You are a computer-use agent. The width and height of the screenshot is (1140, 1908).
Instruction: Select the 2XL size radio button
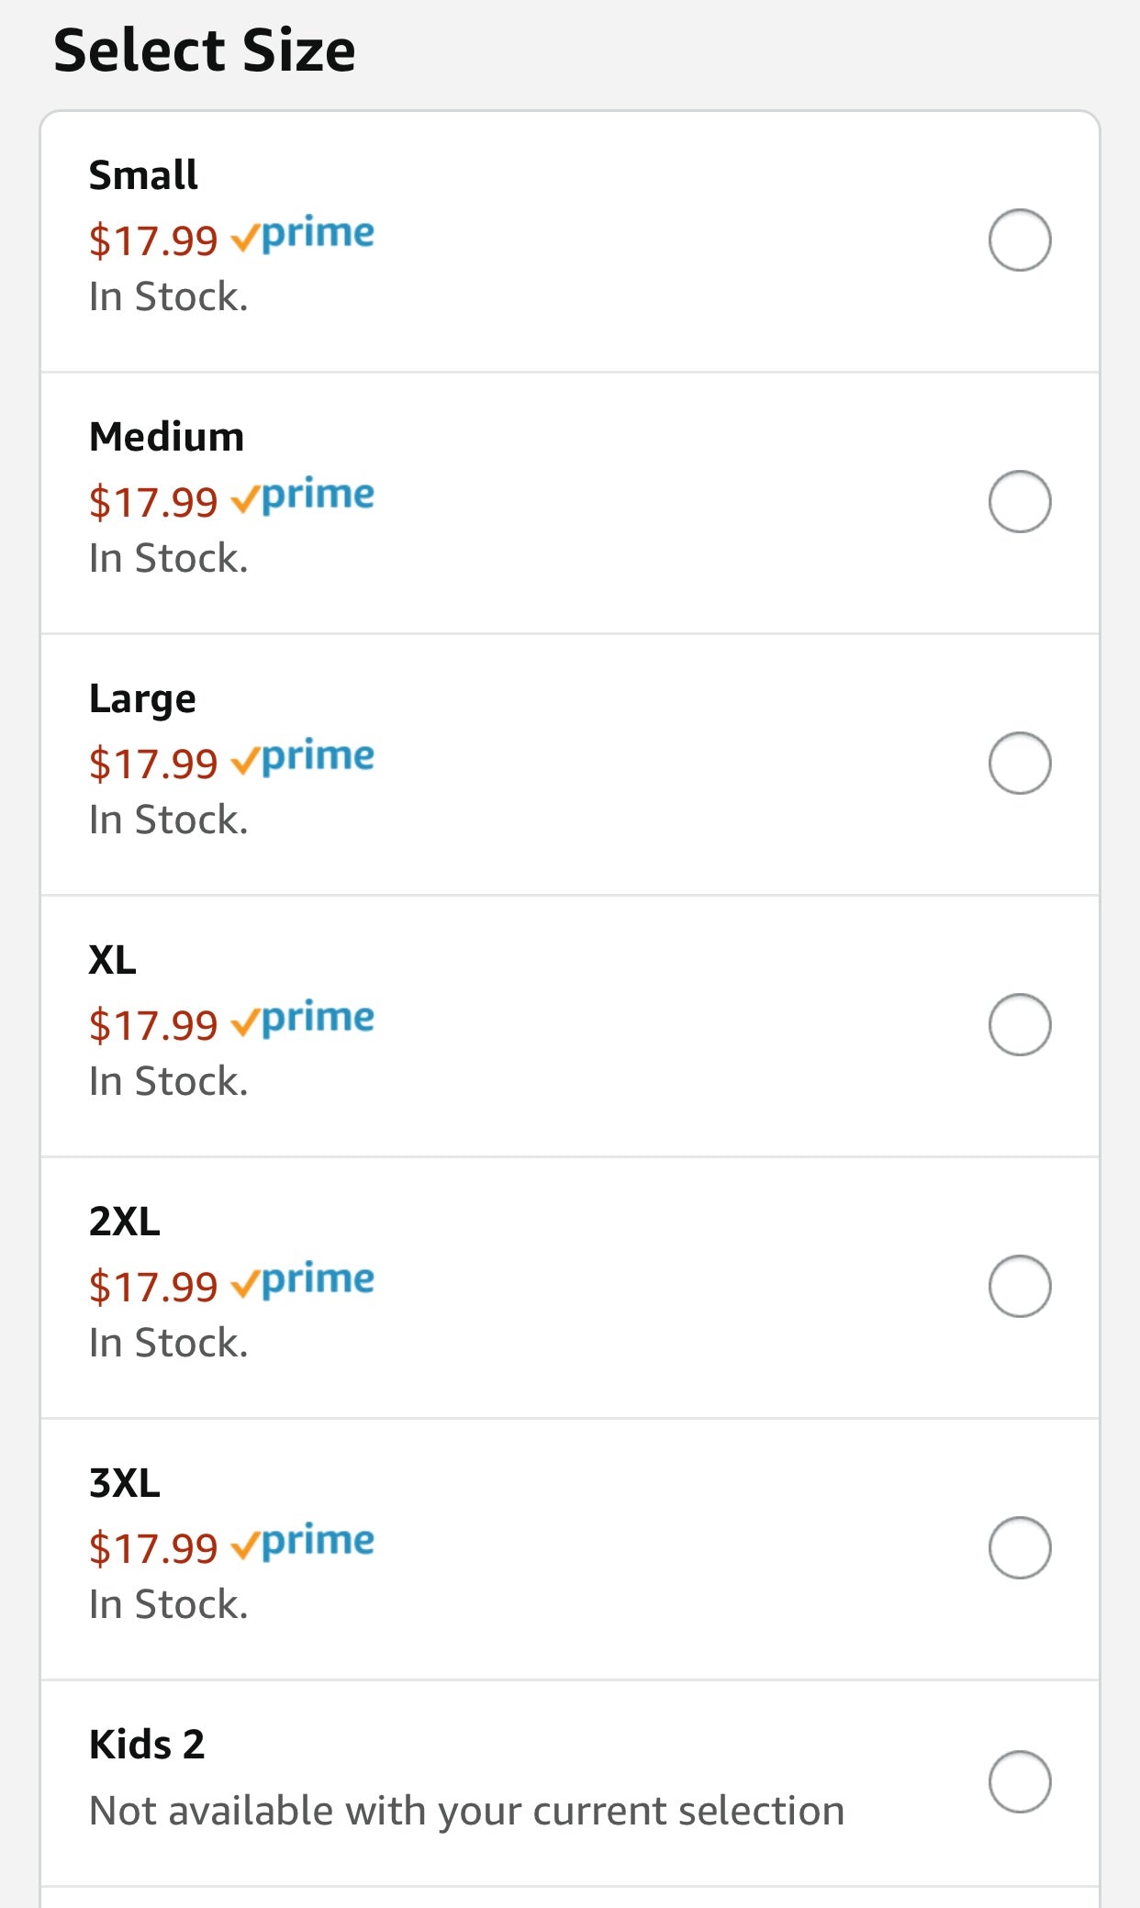1020,1287
